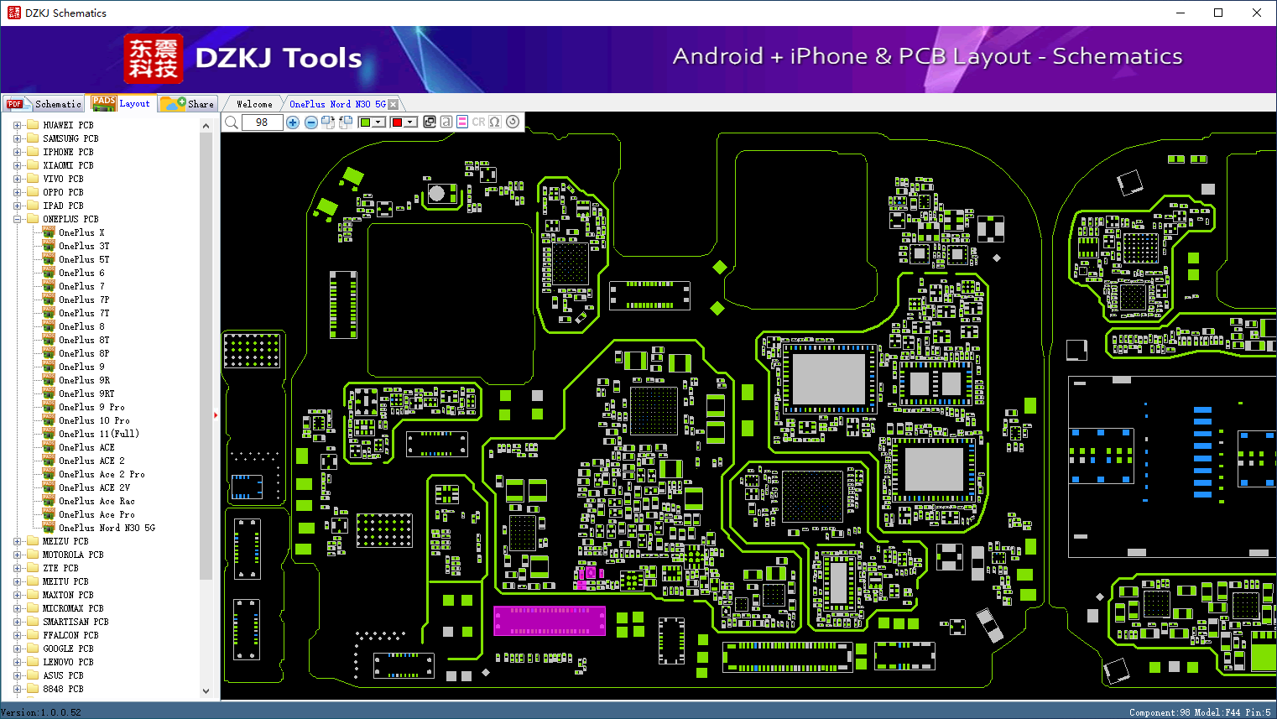Collapse the ONEPLUS PCB tree node
This screenshot has width=1277, height=719.
pyautogui.click(x=17, y=219)
